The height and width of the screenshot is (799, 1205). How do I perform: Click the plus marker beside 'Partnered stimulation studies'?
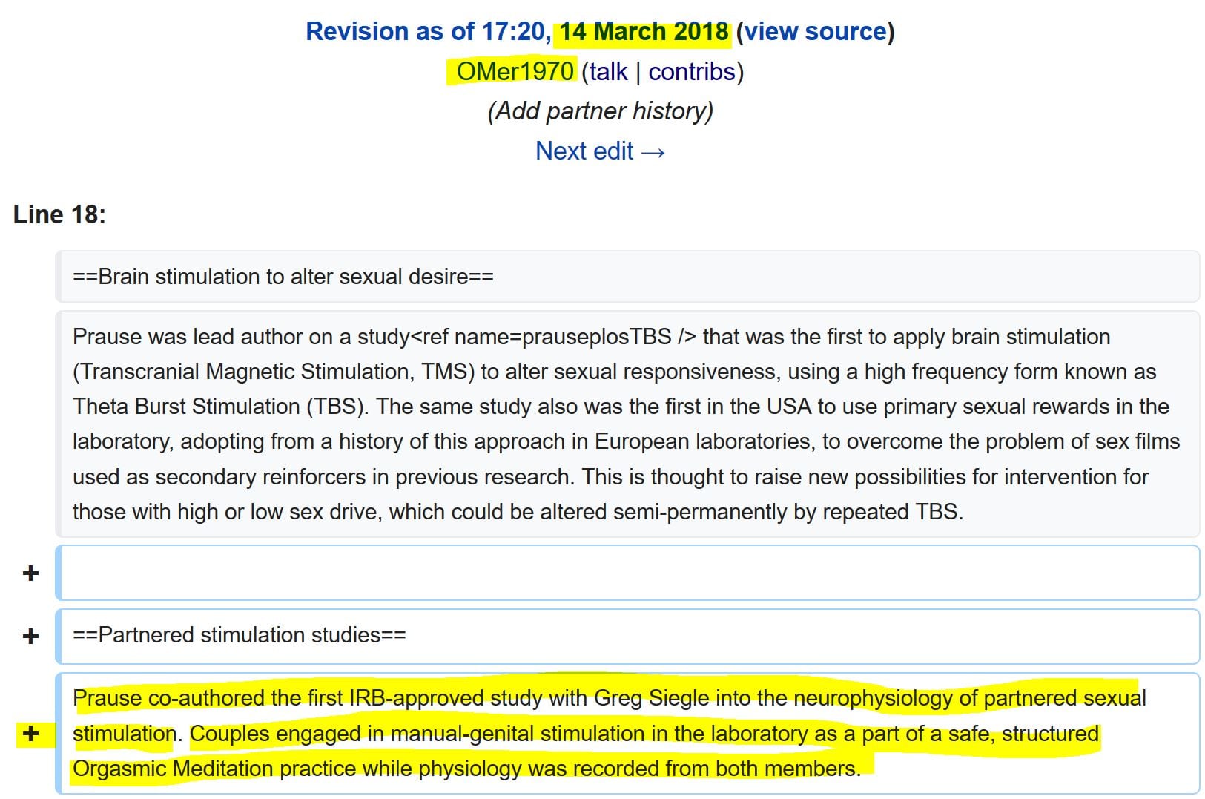pyautogui.click(x=31, y=637)
